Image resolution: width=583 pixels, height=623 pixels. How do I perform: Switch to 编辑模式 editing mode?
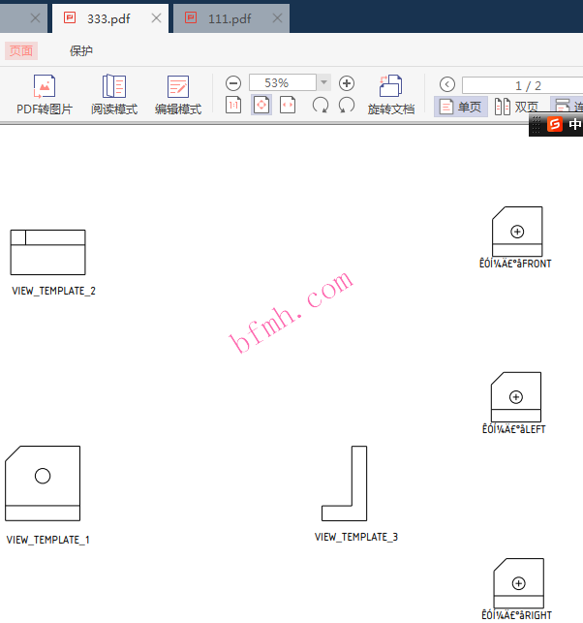coord(178,95)
